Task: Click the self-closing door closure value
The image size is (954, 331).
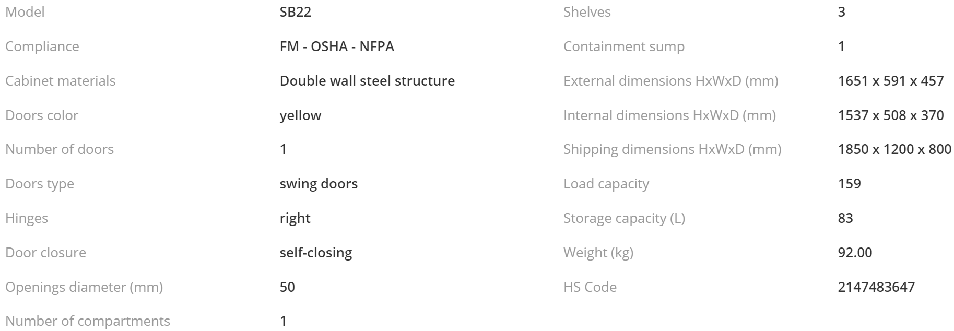Action: (316, 253)
